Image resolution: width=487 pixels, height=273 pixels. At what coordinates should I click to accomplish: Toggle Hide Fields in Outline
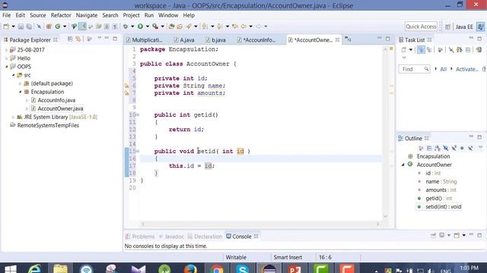pyautogui.click(x=446, y=149)
